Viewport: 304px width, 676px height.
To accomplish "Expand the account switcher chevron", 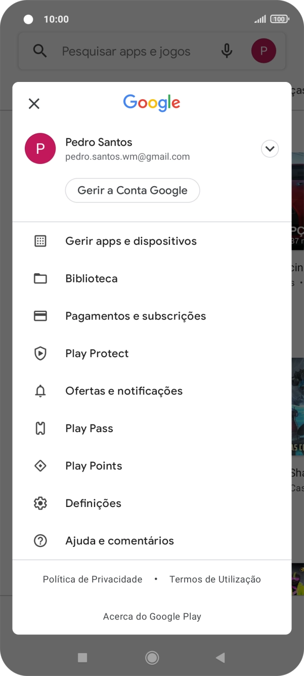I will (270, 148).
